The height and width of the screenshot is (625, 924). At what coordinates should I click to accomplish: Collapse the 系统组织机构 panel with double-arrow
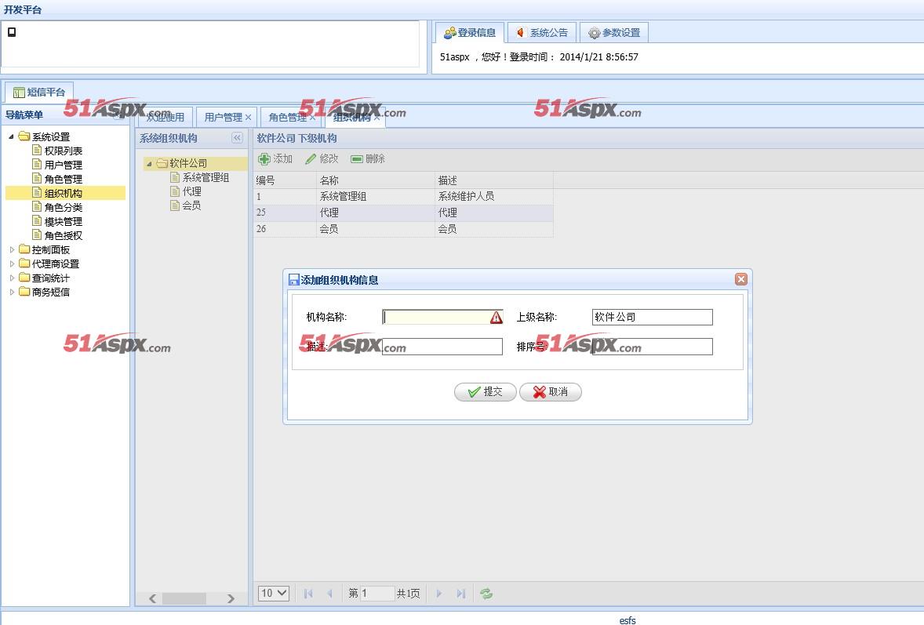coord(237,138)
